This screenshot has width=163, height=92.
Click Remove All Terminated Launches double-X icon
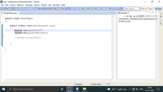130,16
